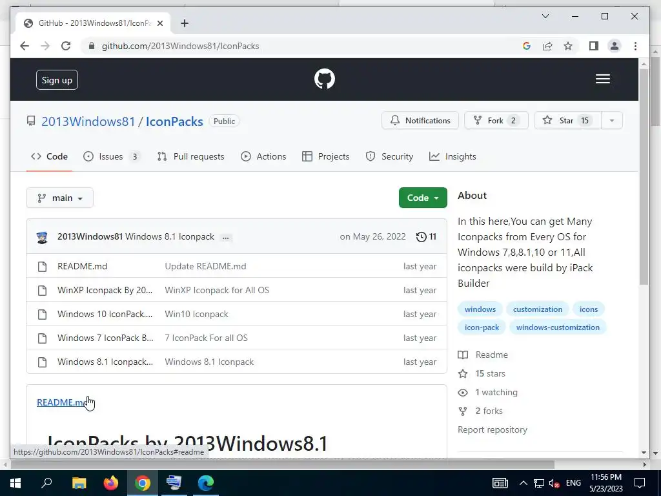Open 'Update README.md' commit message
This screenshot has height=496, width=661.
[206, 267]
